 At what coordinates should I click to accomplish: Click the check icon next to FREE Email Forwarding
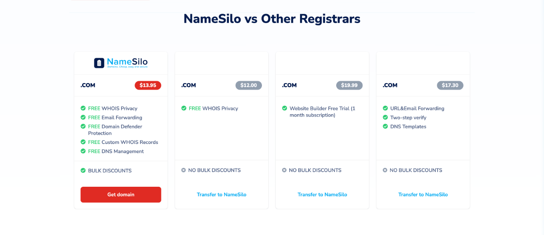(x=83, y=117)
